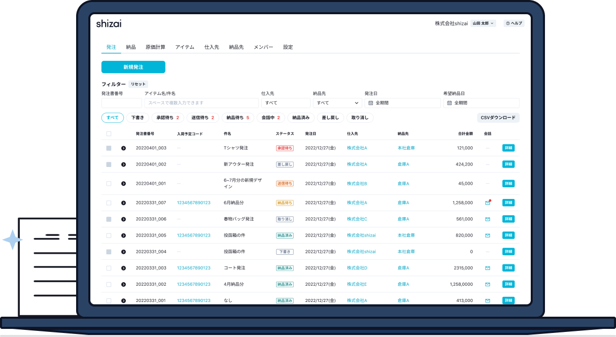The width and height of the screenshot is (616, 337).
Task: Click the shizai logo
Action: click(109, 23)
